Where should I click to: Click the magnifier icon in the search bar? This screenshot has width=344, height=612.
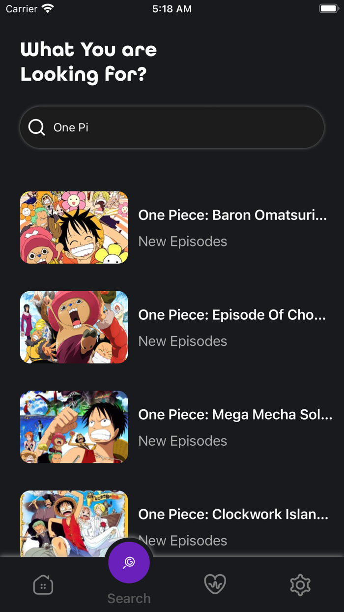tap(36, 127)
